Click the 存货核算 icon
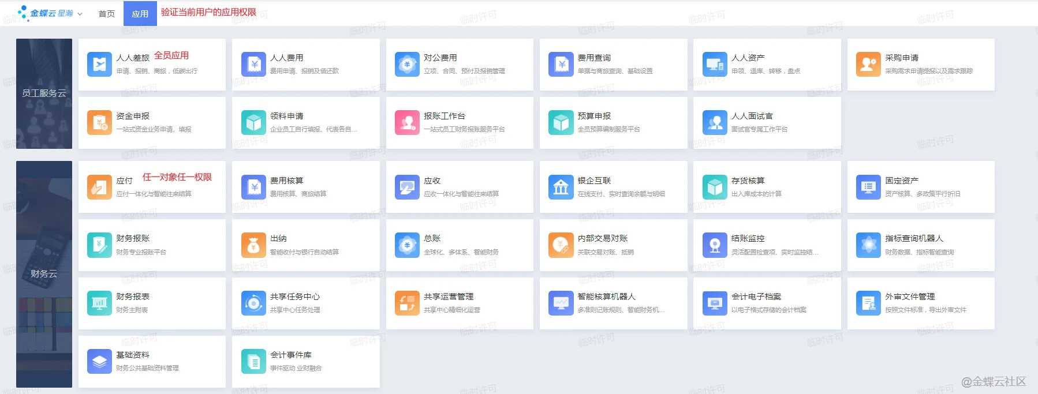Screen dimensions: 1038x394 click(715, 187)
